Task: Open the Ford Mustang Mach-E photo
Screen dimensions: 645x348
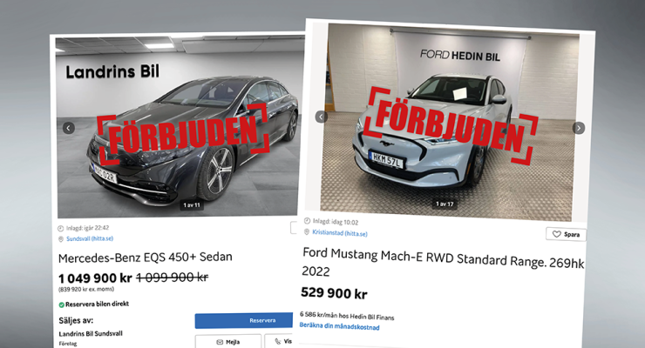Action: coord(448,123)
